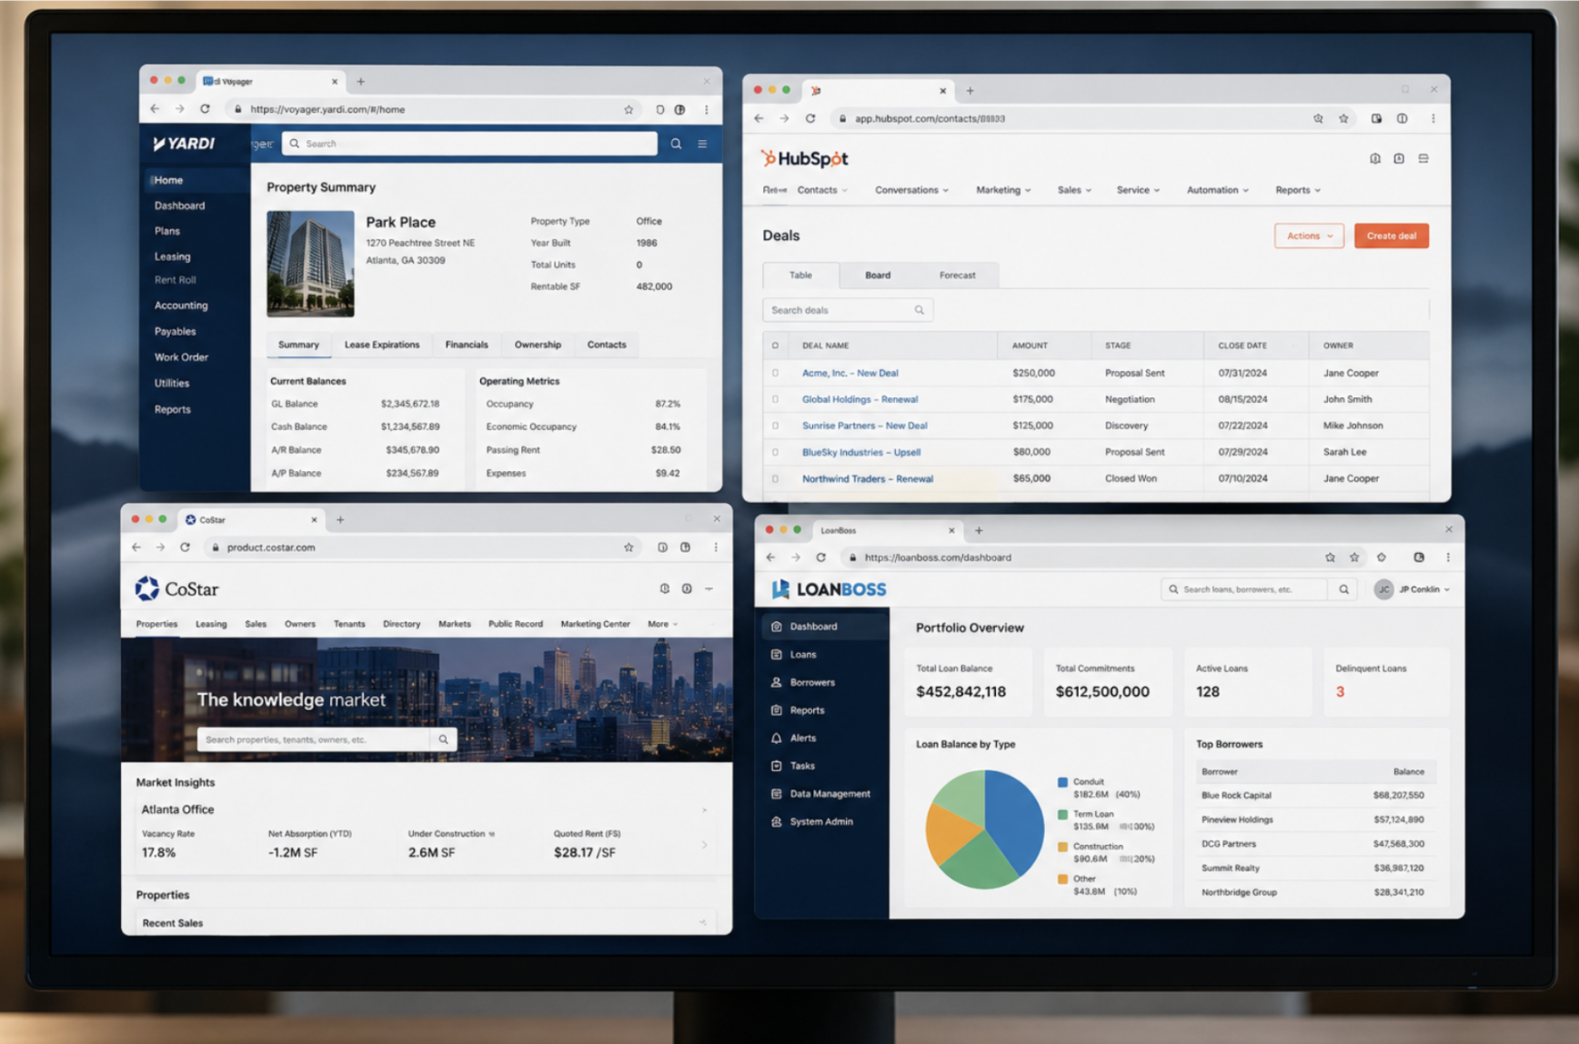Bookmark the Yardi Voyager page with the star

click(x=629, y=109)
